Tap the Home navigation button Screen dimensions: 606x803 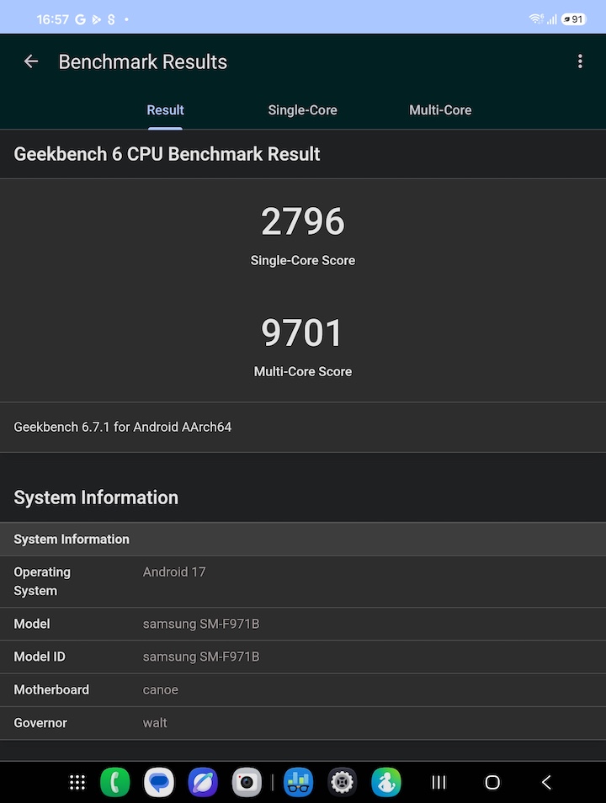(492, 782)
